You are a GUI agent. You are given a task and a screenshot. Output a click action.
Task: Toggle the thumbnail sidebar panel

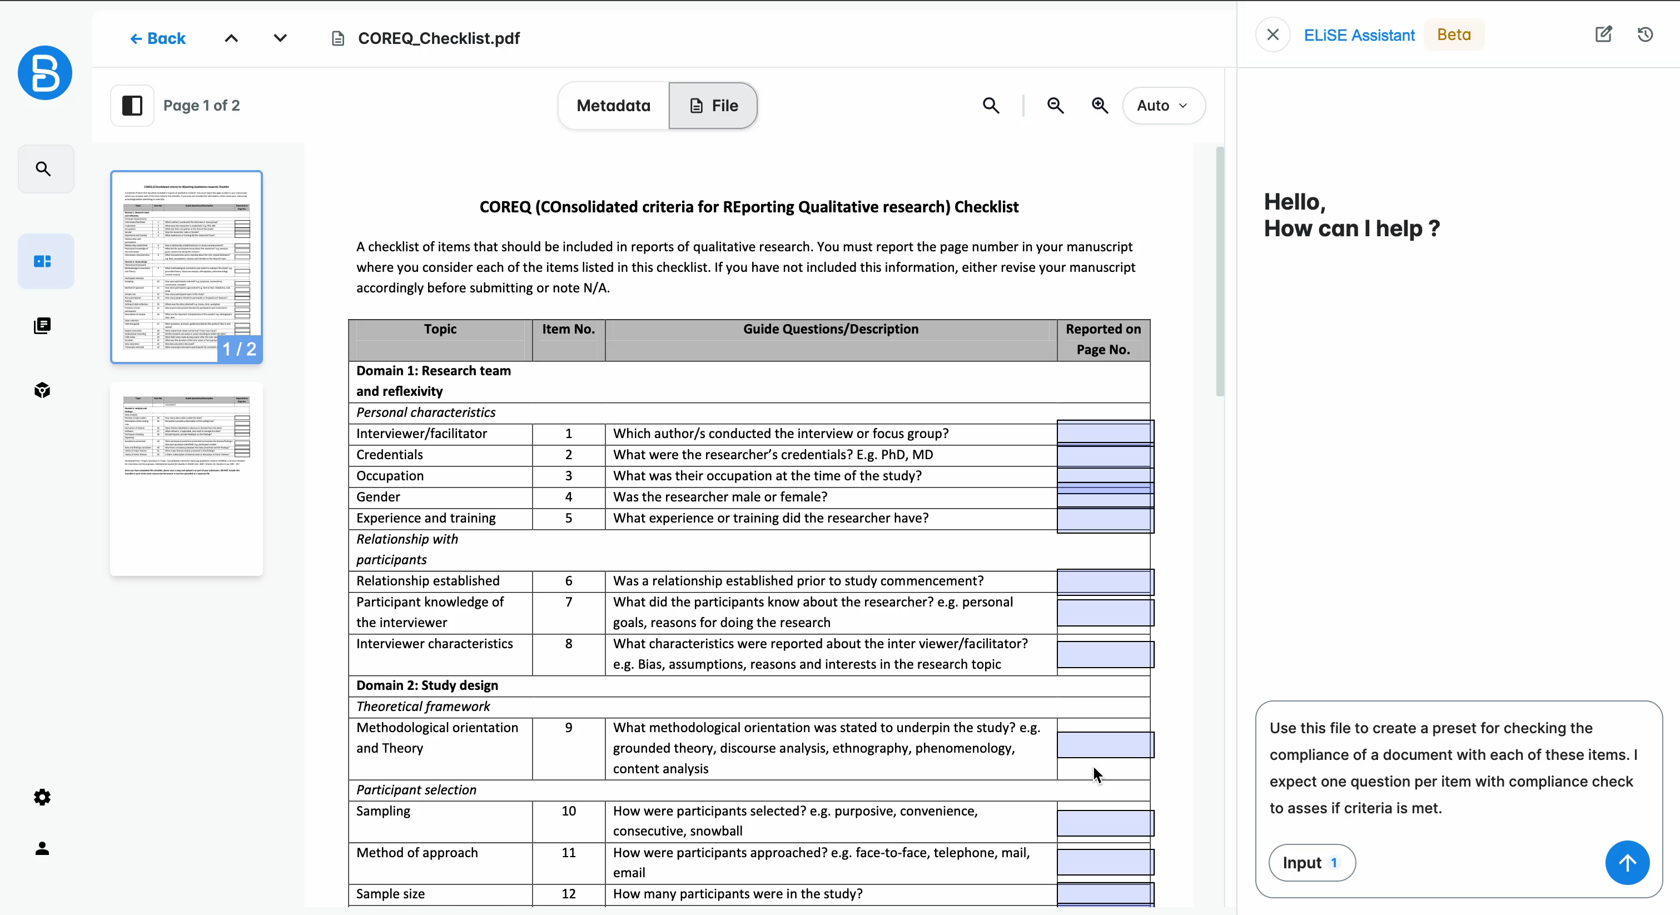pyautogui.click(x=132, y=106)
